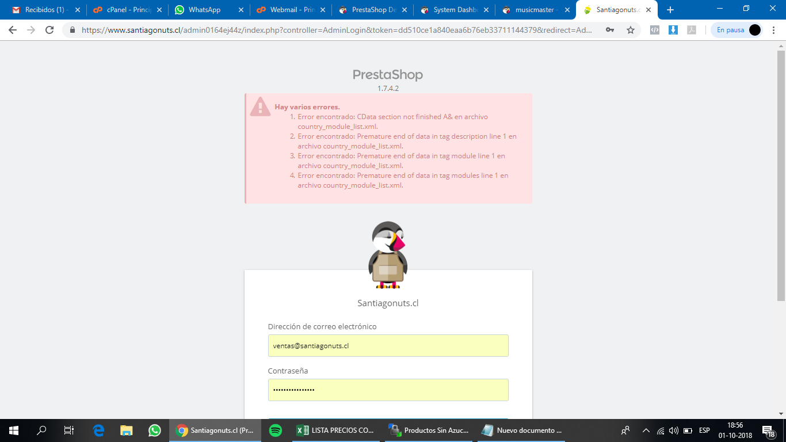Open the blue download extension
786x442 pixels.
(x=673, y=30)
